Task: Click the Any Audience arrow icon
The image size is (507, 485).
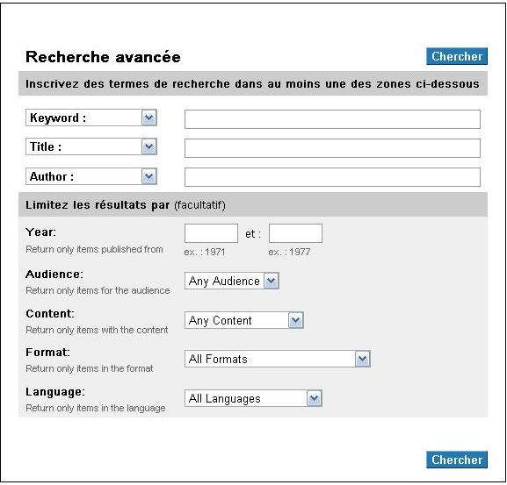Action: click(272, 281)
